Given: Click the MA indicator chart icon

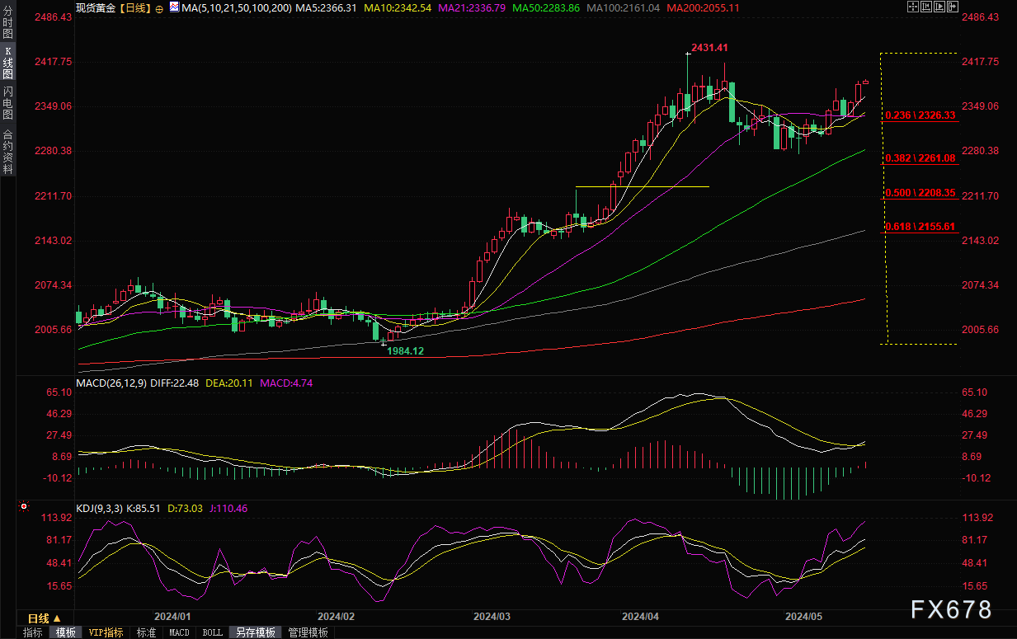Looking at the screenshot, I should pos(173,7).
